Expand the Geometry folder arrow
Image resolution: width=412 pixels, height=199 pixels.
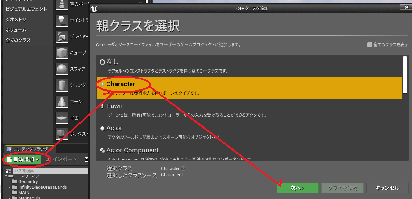[x=9, y=181]
